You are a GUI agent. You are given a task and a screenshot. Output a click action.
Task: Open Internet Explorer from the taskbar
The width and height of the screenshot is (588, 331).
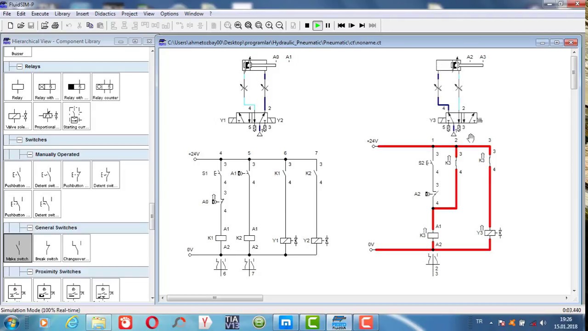click(72, 323)
